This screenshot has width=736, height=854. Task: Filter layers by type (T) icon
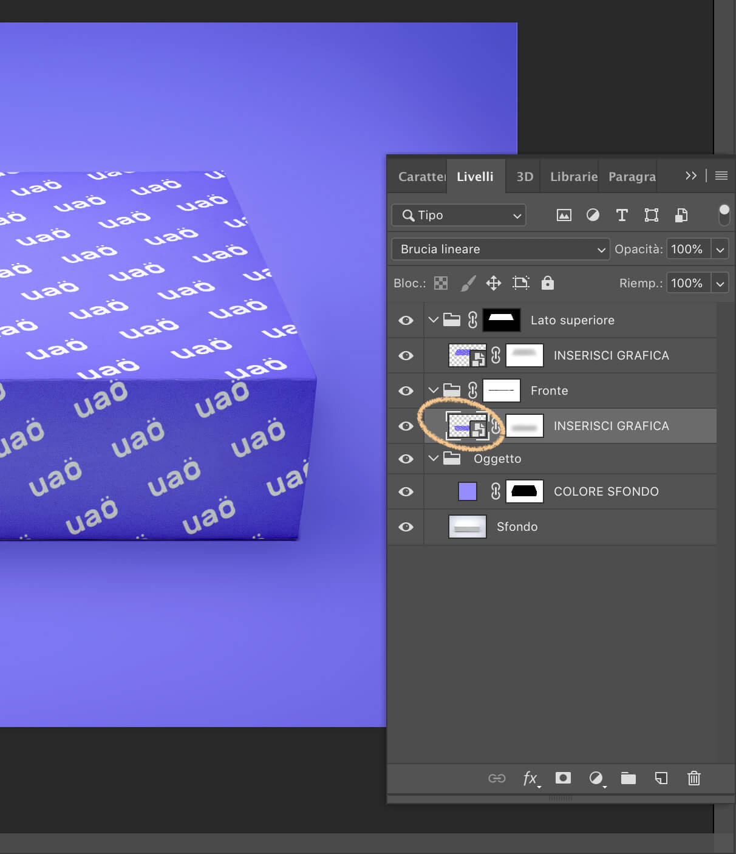[x=622, y=215]
